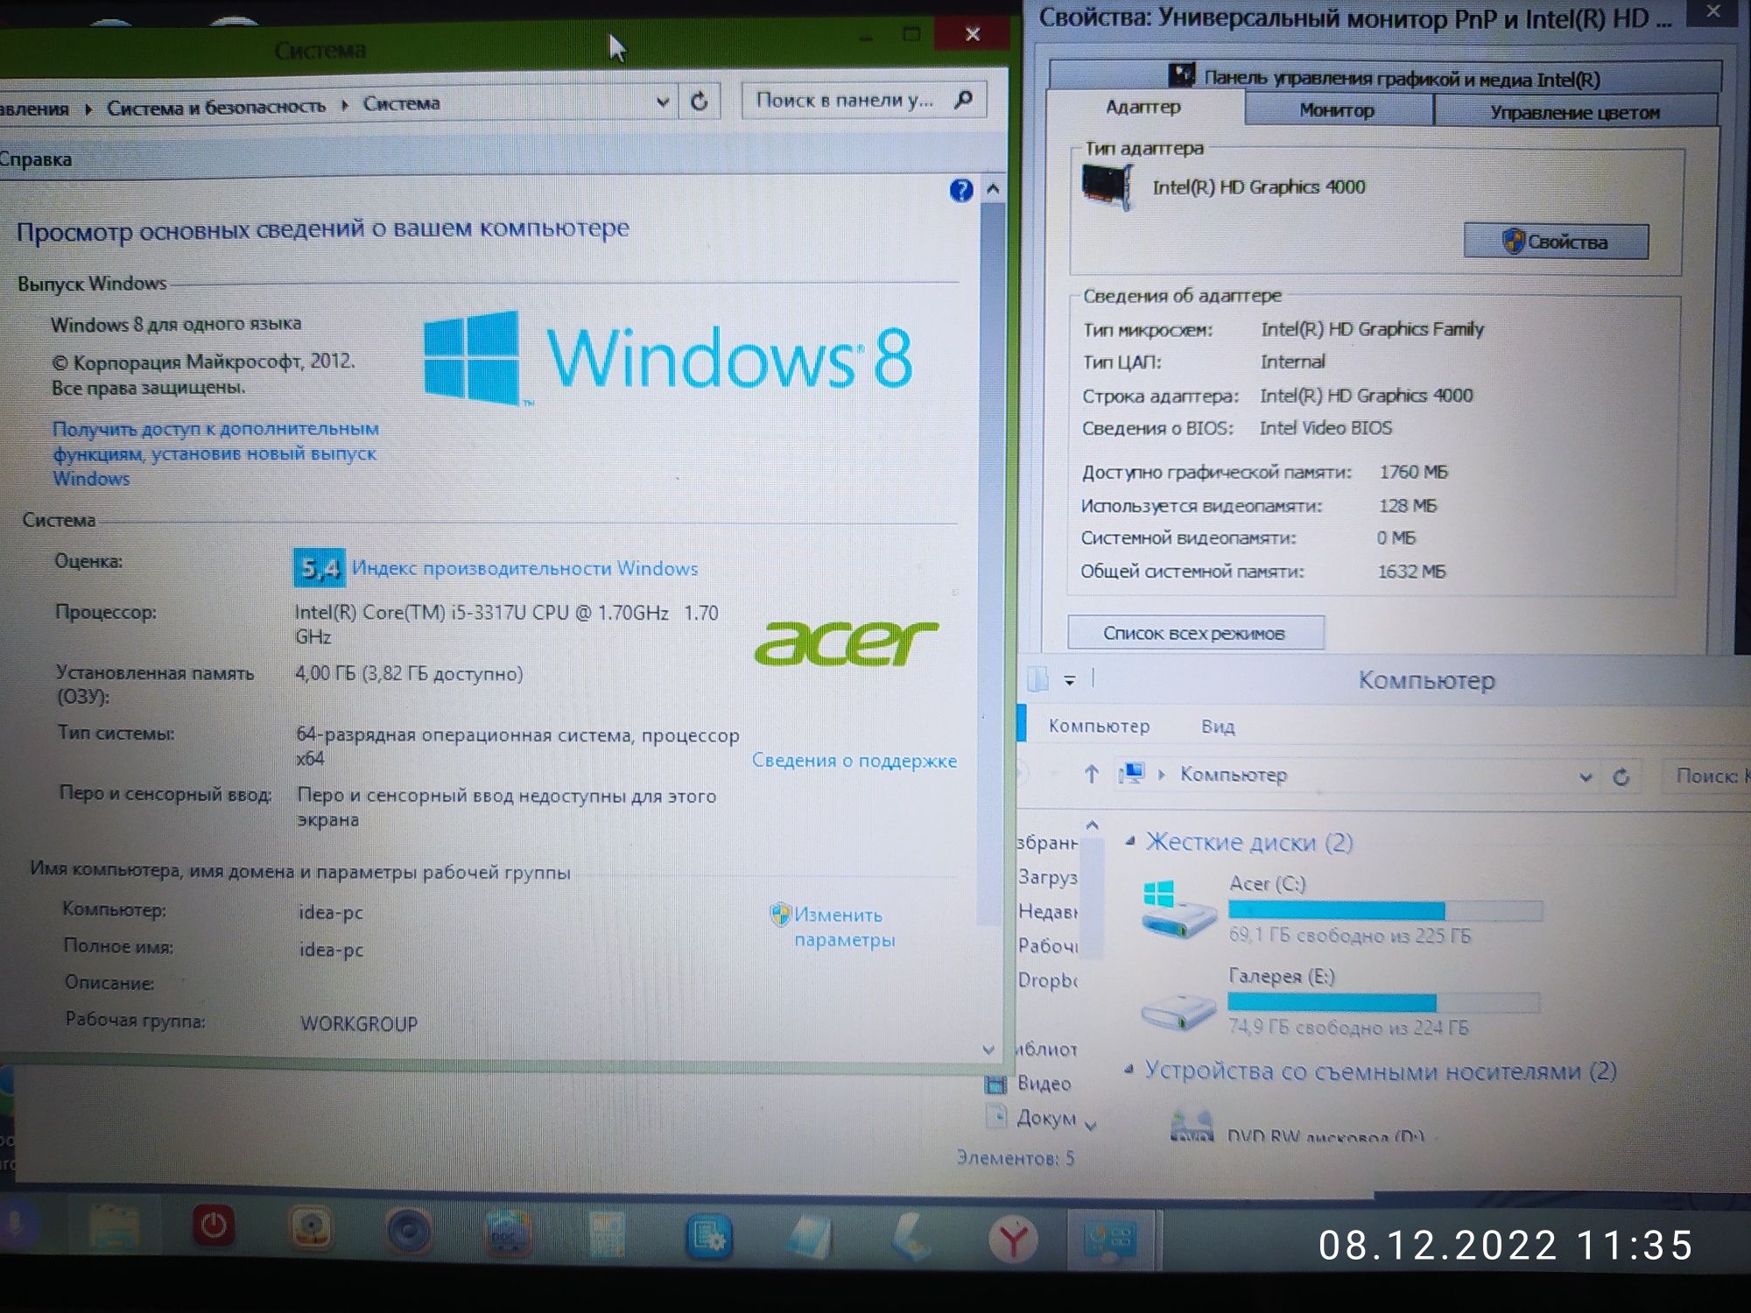Image resolution: width=1751 pixels, height=1313 pixels.
Task: Switch to the Монитор tab
Action: coord(1337,110)
